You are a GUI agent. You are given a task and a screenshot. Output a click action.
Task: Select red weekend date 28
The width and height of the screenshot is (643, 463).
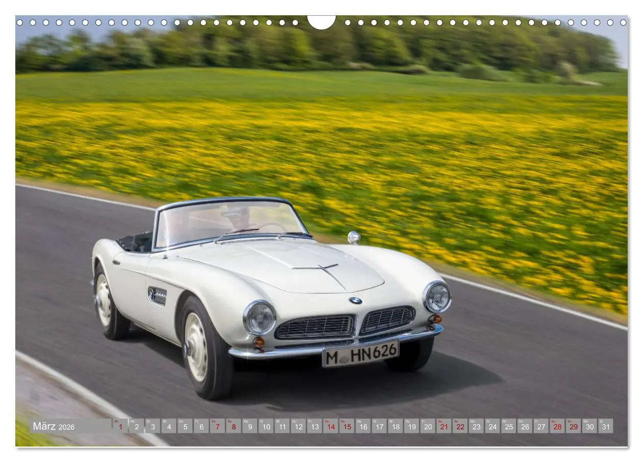tap(557, 426)
